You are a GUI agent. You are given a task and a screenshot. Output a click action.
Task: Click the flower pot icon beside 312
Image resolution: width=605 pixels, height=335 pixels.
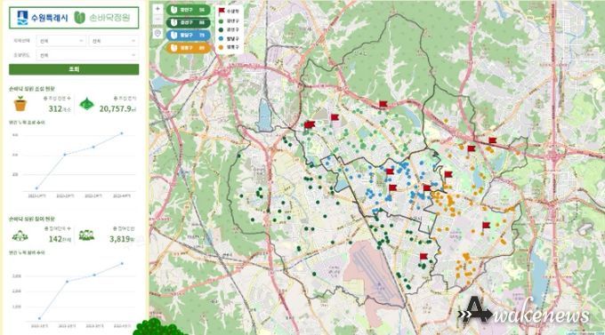coord(20,104)
